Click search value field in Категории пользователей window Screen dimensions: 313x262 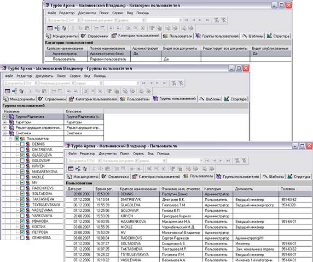(163, 20)
